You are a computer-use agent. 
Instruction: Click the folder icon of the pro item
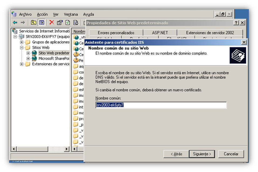(x=76, y=118)
